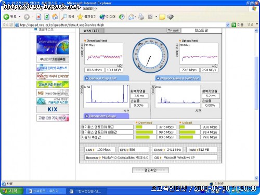The width and height of the screenshot is (260, 195).
Task: Click the Edit page toolbar icon
Action: (150, 17)
